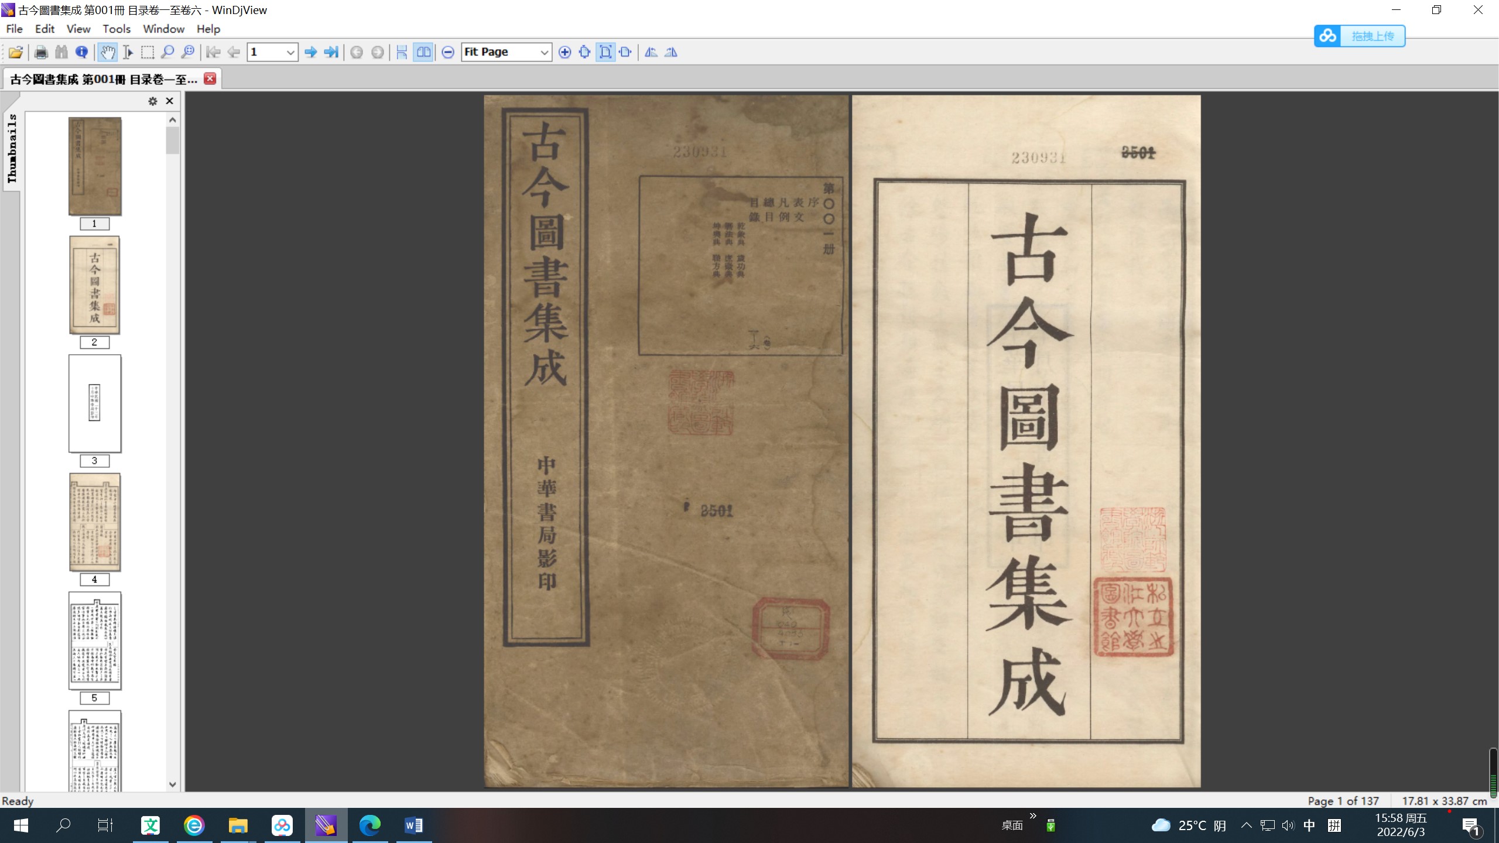The height and width of the screenshot is (843, 1499).
Task: Switch the 中 input method indicator
Action: pos(1309,825)
